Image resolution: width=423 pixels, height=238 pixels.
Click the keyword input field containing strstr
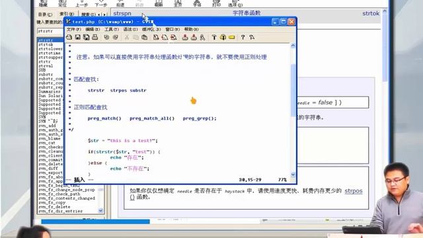(50, 31)
